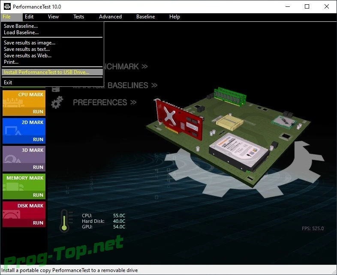Click the PerformanceTest app icon in title bar

tap(7, 7)
